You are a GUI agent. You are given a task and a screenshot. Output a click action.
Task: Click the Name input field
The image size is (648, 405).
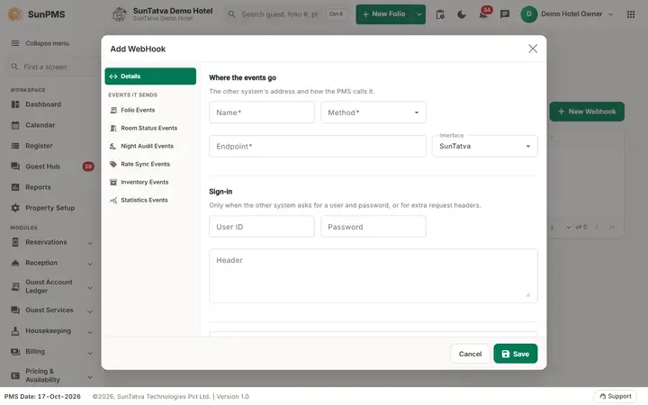coord(262,112)
